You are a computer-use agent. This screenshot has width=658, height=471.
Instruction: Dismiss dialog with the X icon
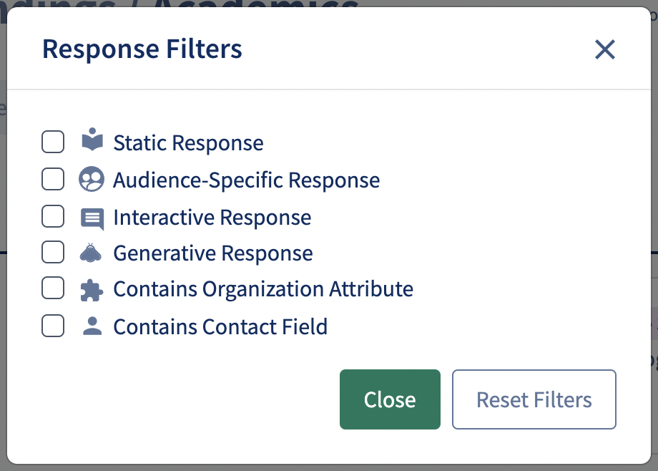(605, 49)
